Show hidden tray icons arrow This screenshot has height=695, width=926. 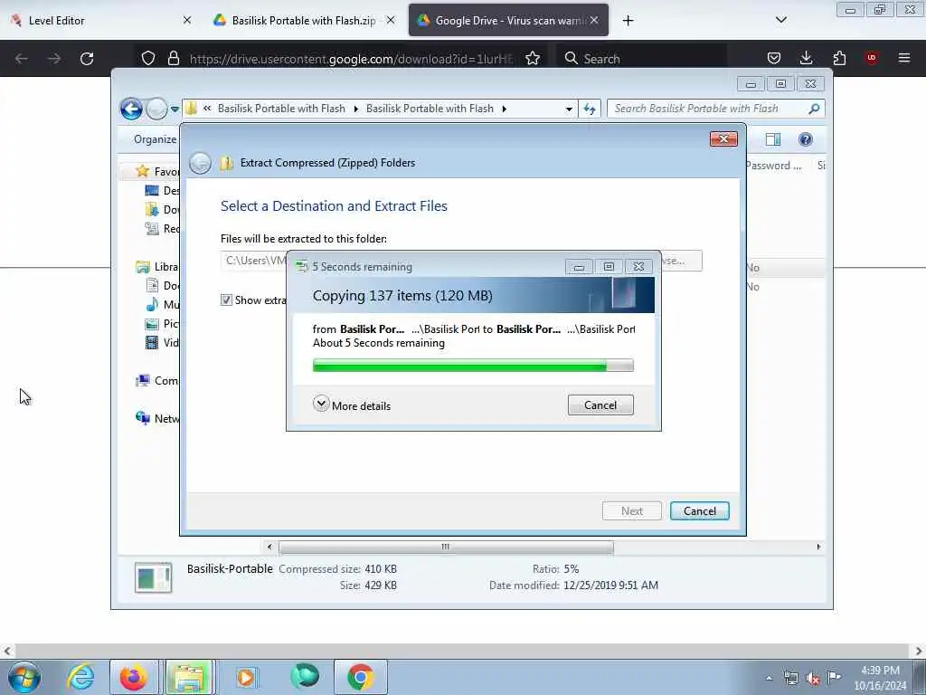coord(769,679)
